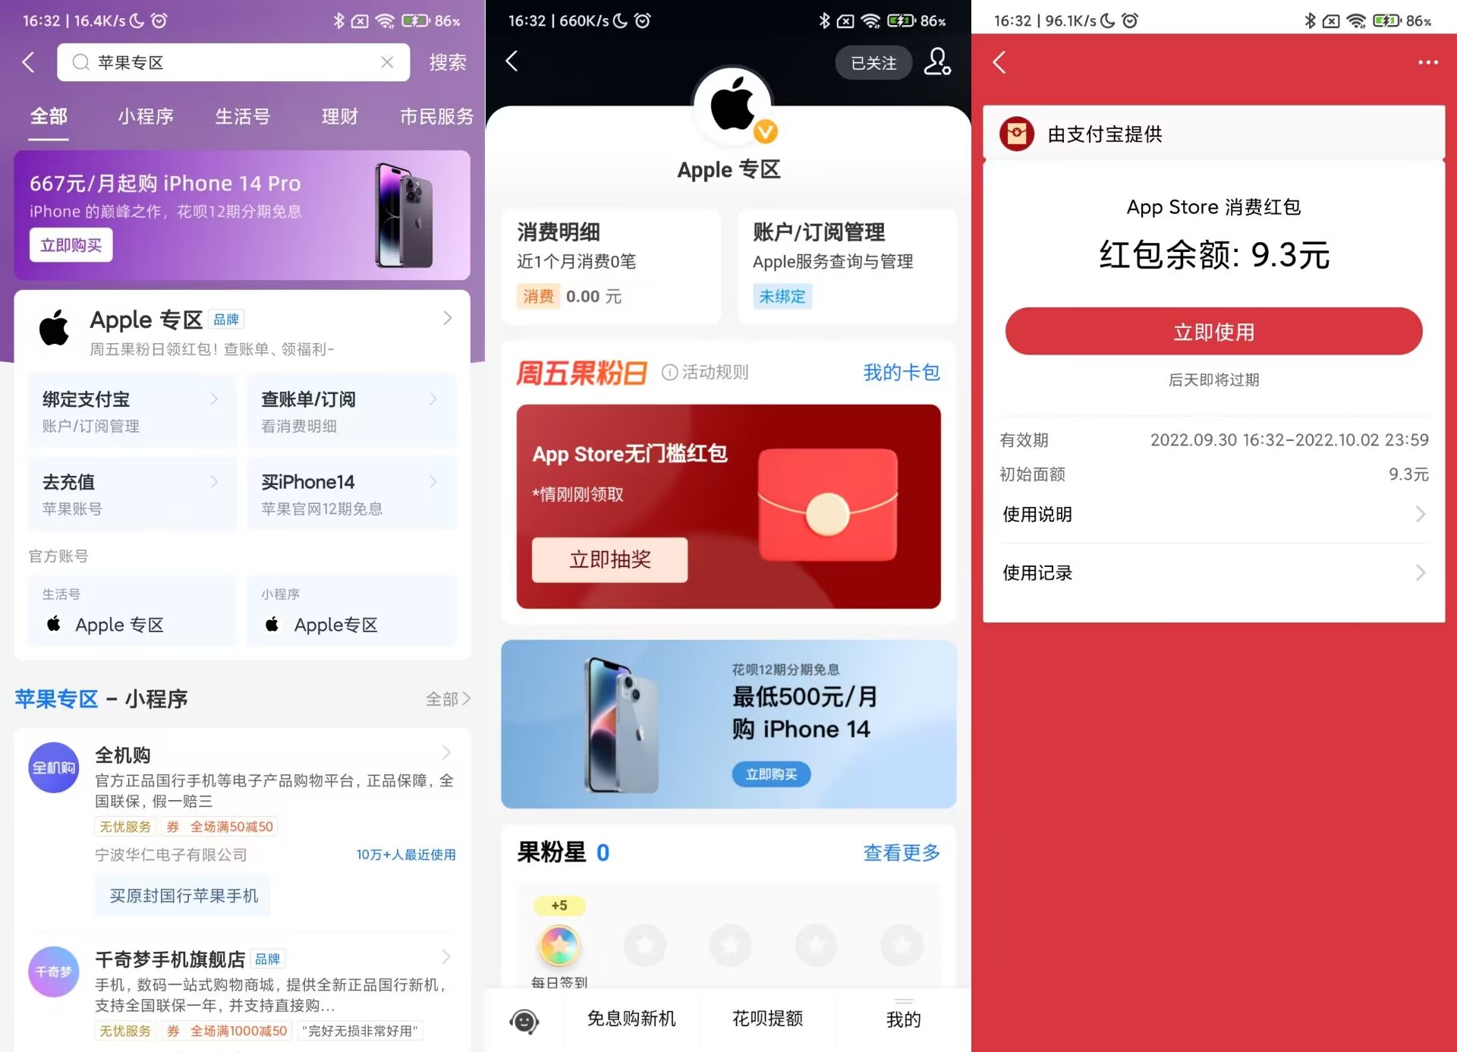Tap the back arrow icon on left screen
This screenshot has height=1052, width=1457.
30,61
